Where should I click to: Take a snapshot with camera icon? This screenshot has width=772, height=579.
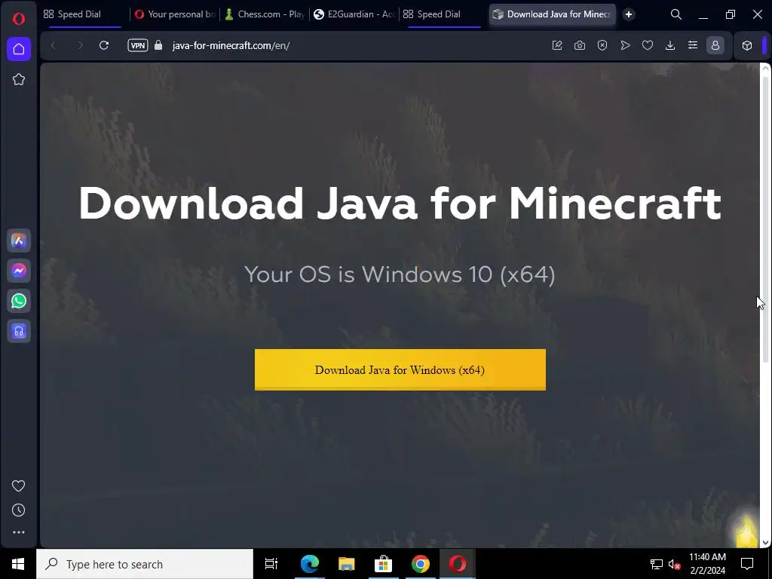(580, 45)
